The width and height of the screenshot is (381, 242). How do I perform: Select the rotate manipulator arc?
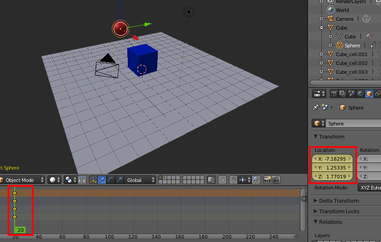[x=110, y=180]
